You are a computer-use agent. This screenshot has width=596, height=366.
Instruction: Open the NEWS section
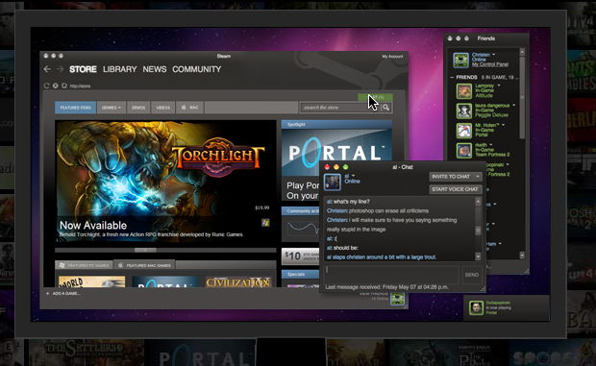pos(155,69)
